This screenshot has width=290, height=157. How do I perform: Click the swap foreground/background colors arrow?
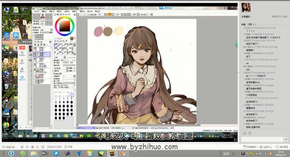point(74,38)
